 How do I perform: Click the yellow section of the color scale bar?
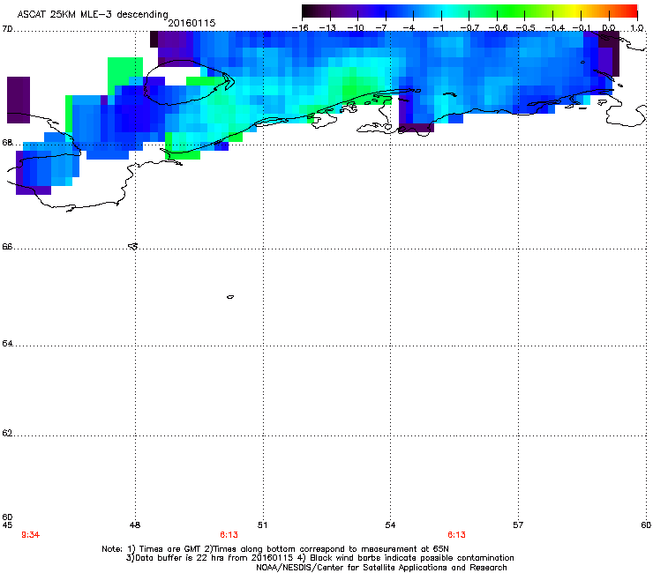click(x=576, y=11)
